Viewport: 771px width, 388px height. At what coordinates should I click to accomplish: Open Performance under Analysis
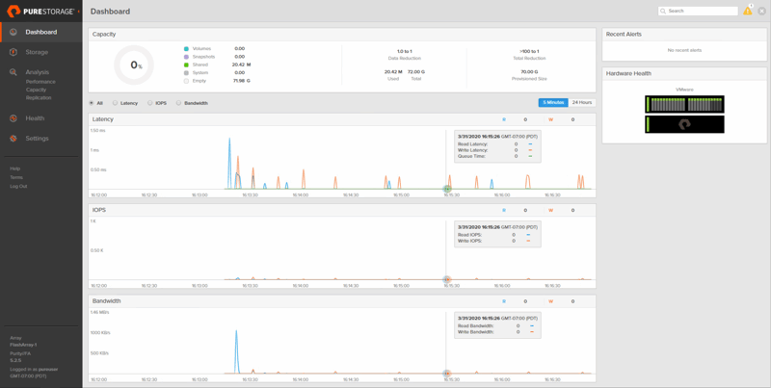pos(40,82)
